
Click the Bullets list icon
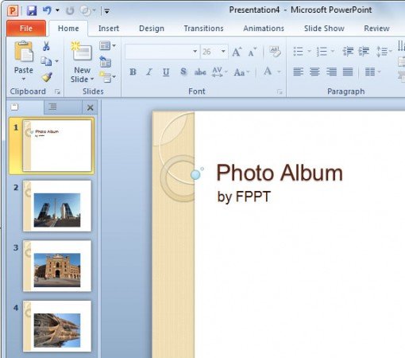(x=299, y=52)
